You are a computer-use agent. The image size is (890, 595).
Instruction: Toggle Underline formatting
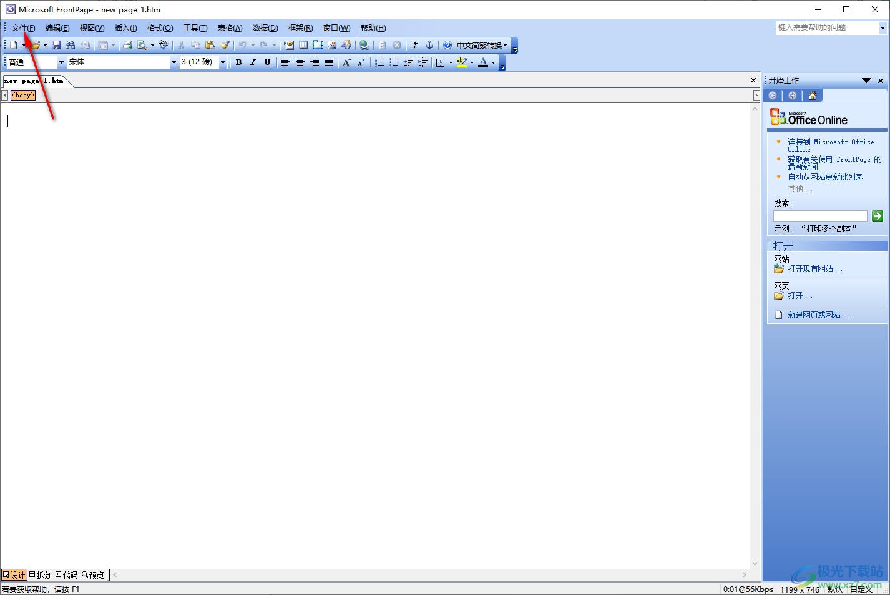coord(267,62)
